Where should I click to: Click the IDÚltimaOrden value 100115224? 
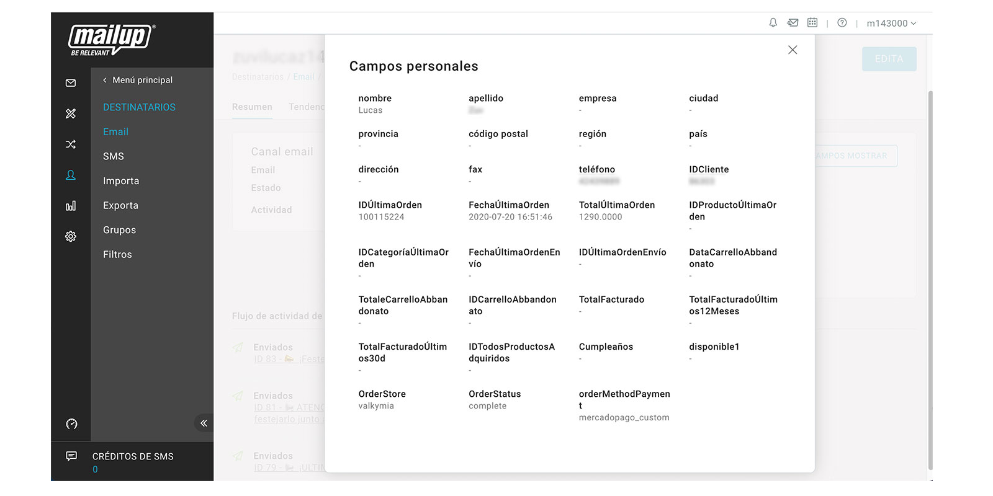pyautogui.click(x=381, y=217)
